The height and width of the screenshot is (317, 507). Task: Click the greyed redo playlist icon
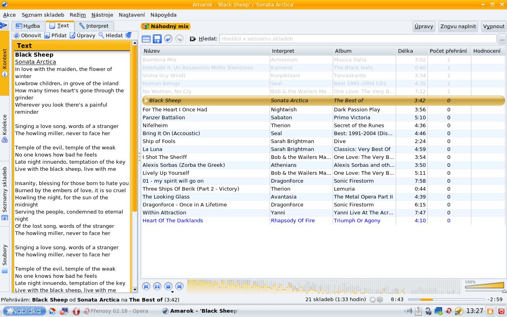pos(179,39)
